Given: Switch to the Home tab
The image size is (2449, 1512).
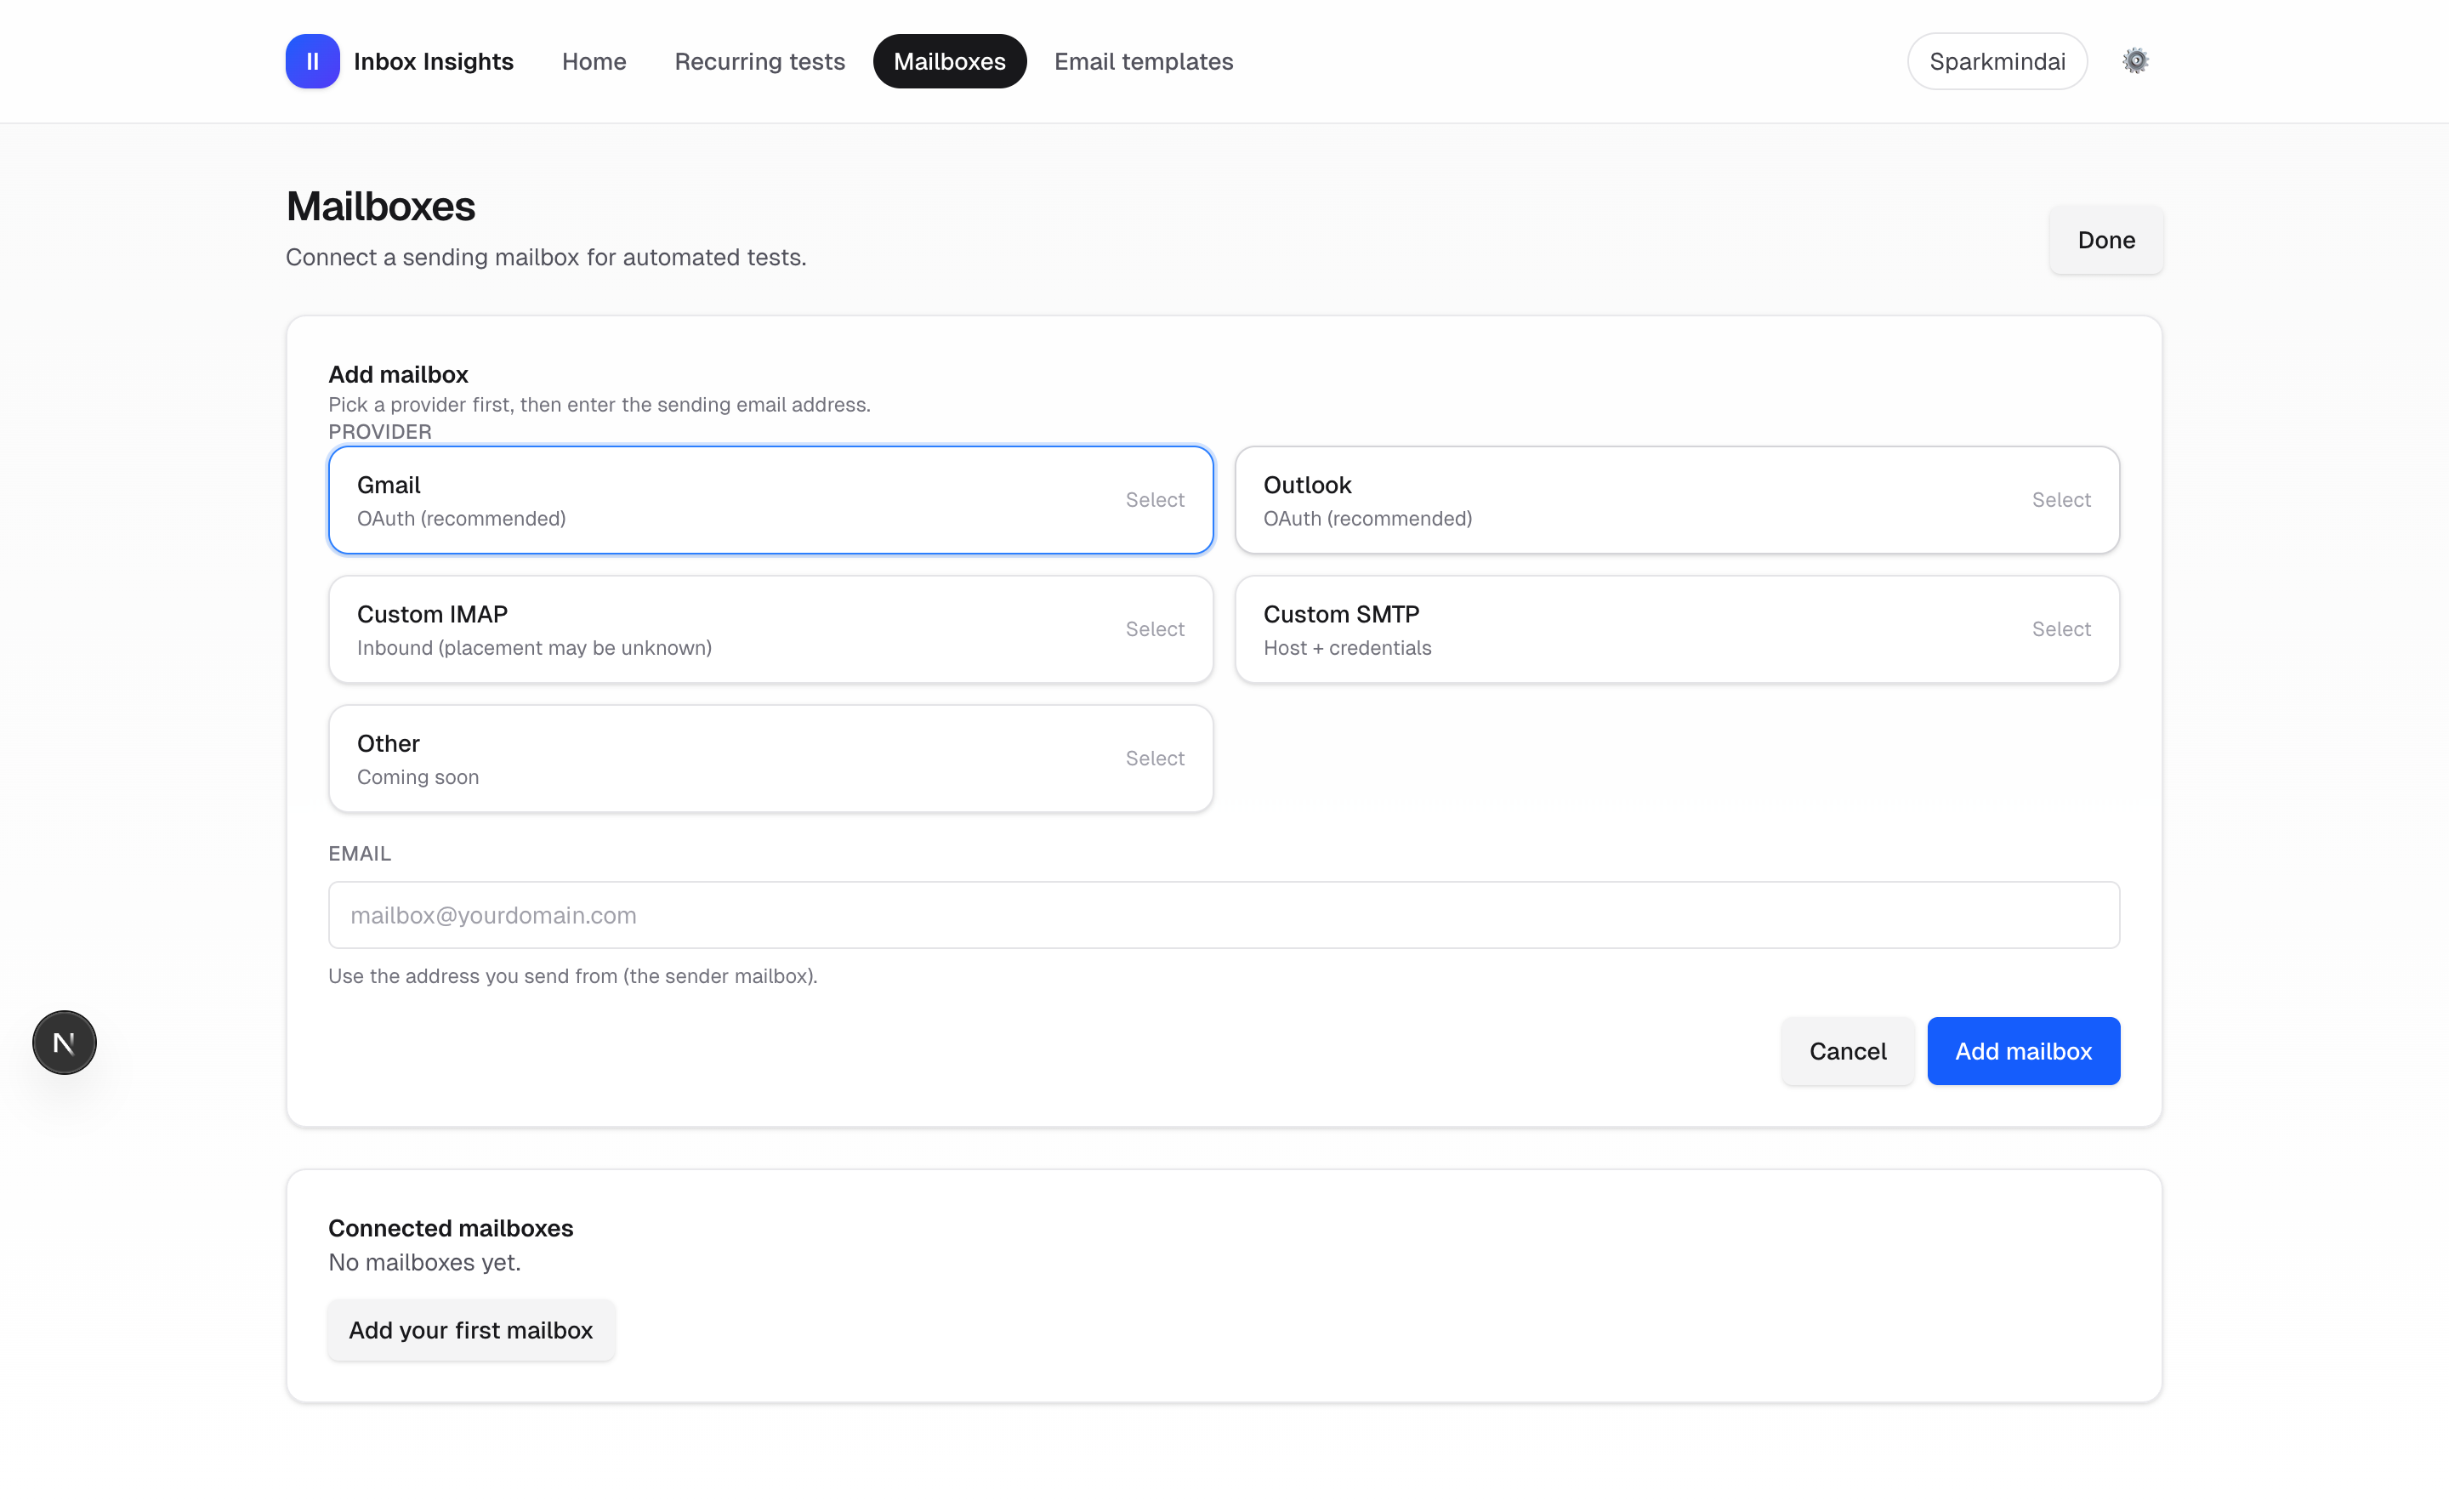Looking at the screenshot, I should pyautogui.click(x=594, y=61).
